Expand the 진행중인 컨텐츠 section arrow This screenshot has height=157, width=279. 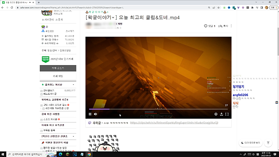(x=73, y=136)
